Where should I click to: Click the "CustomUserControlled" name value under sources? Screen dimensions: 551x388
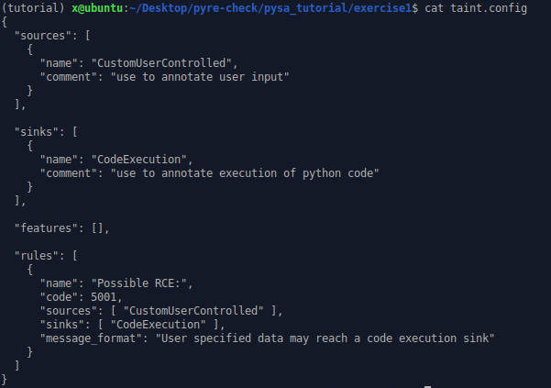161,63
